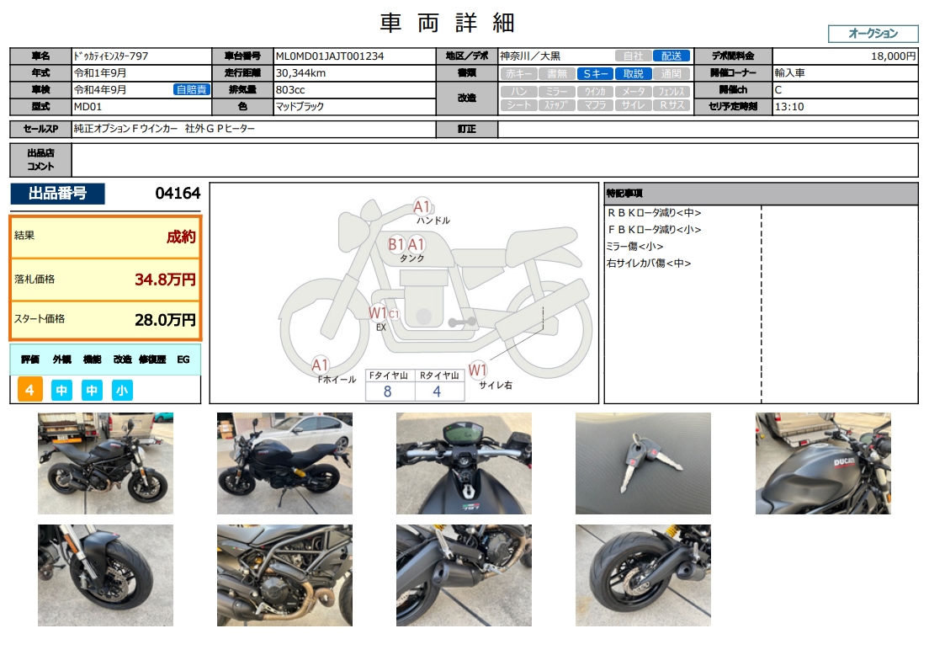Toggle the 通関 document badge

(672, 74)
